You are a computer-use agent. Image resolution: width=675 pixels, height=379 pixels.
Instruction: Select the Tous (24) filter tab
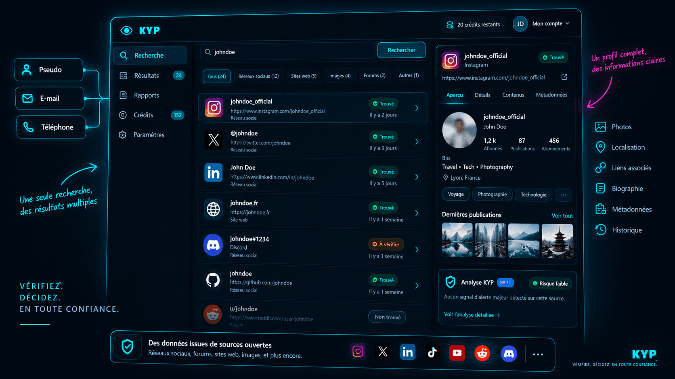[x=216, y=76]
